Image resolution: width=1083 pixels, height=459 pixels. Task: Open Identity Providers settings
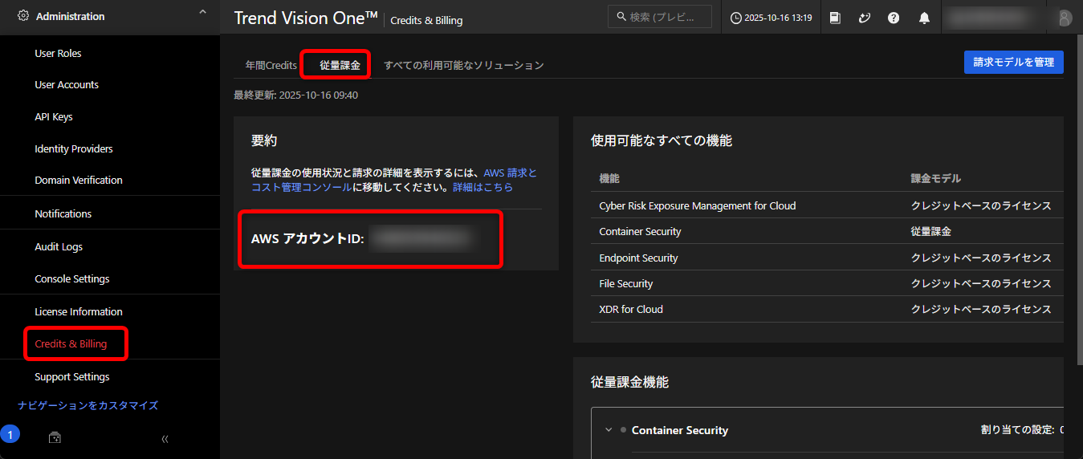74,148
